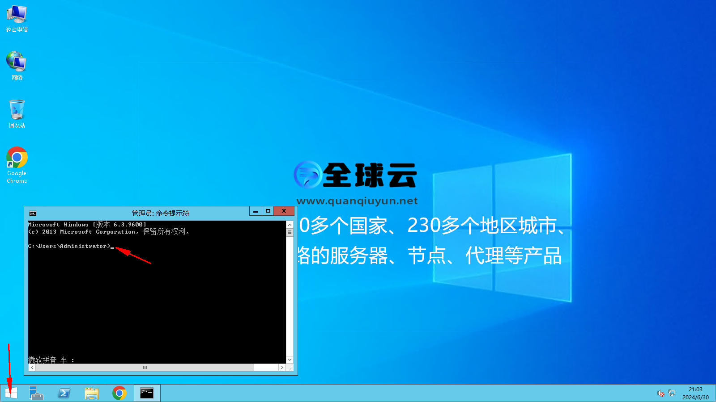Open the Start menu Windows logo
Screen dimensions: 716x402
tap(11, 393)
